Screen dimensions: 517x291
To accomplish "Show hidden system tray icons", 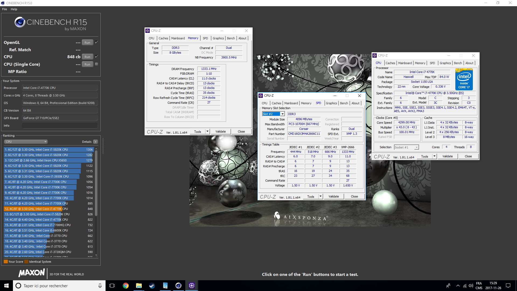I will point(458,286).
